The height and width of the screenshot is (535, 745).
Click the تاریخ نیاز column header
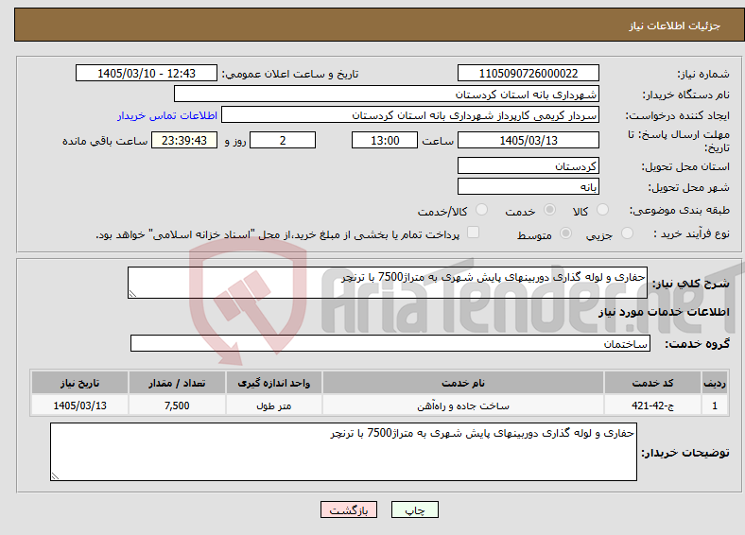point(79,383)
